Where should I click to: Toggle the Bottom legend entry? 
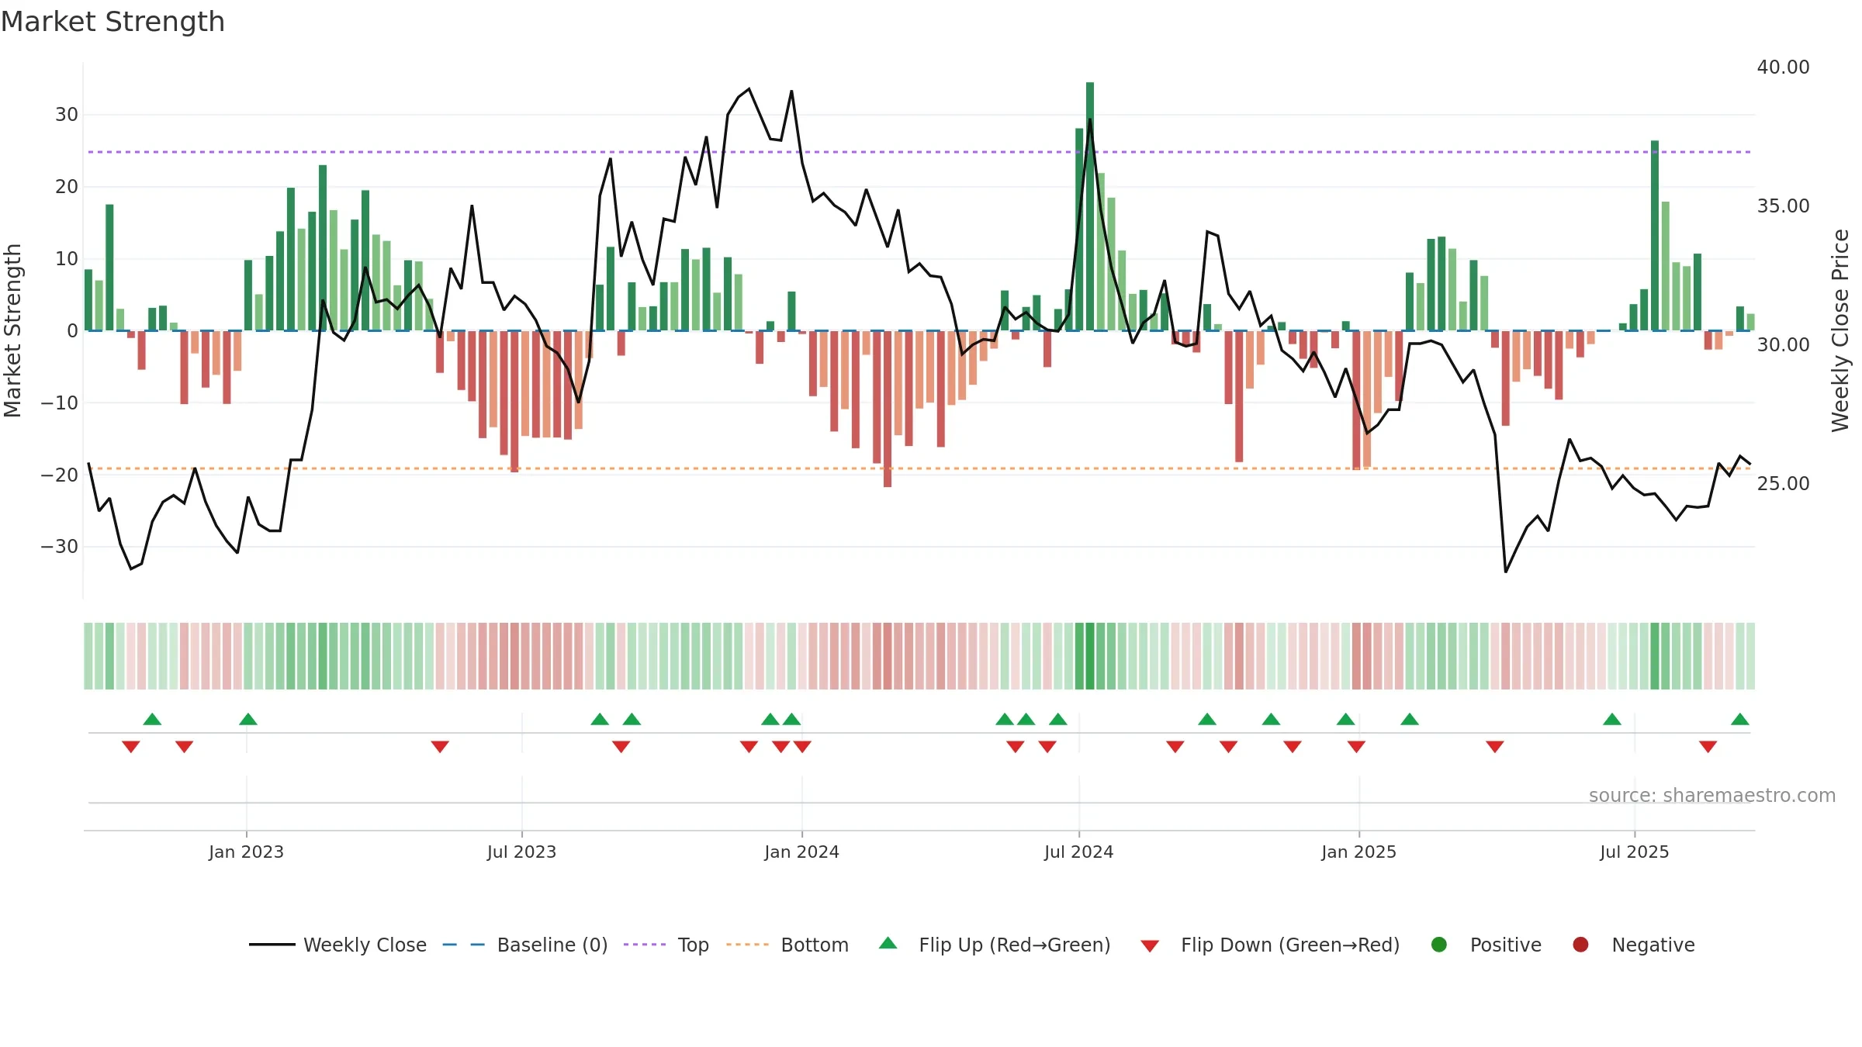[787, 945]
